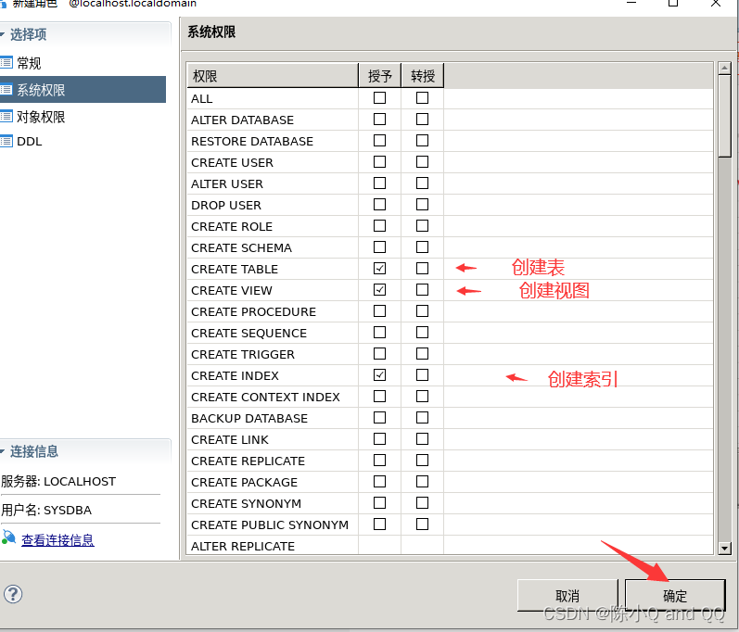Click the icon beside DDL page
Screen dimensions: 739x632
[6, 141]
